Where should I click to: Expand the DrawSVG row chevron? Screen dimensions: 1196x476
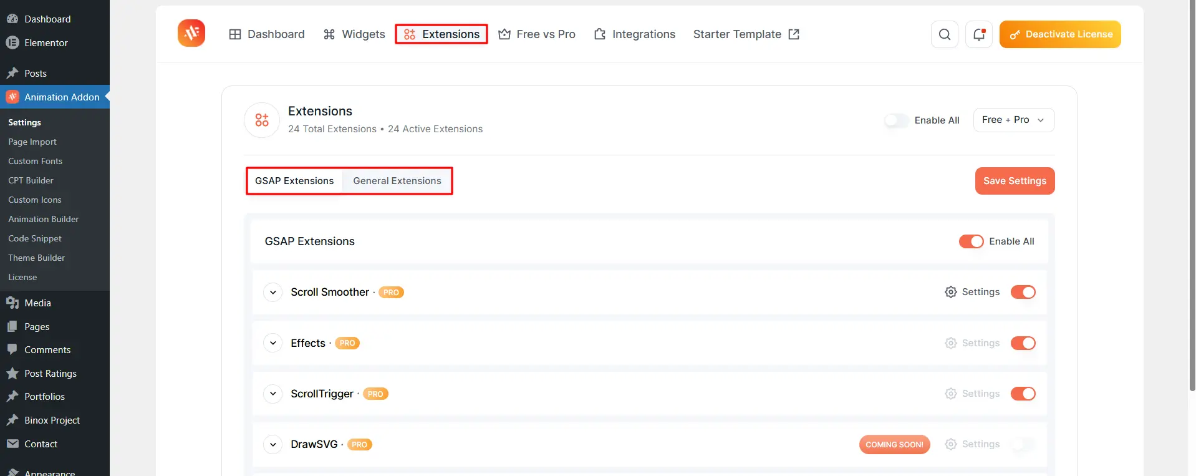coord(273,445)
